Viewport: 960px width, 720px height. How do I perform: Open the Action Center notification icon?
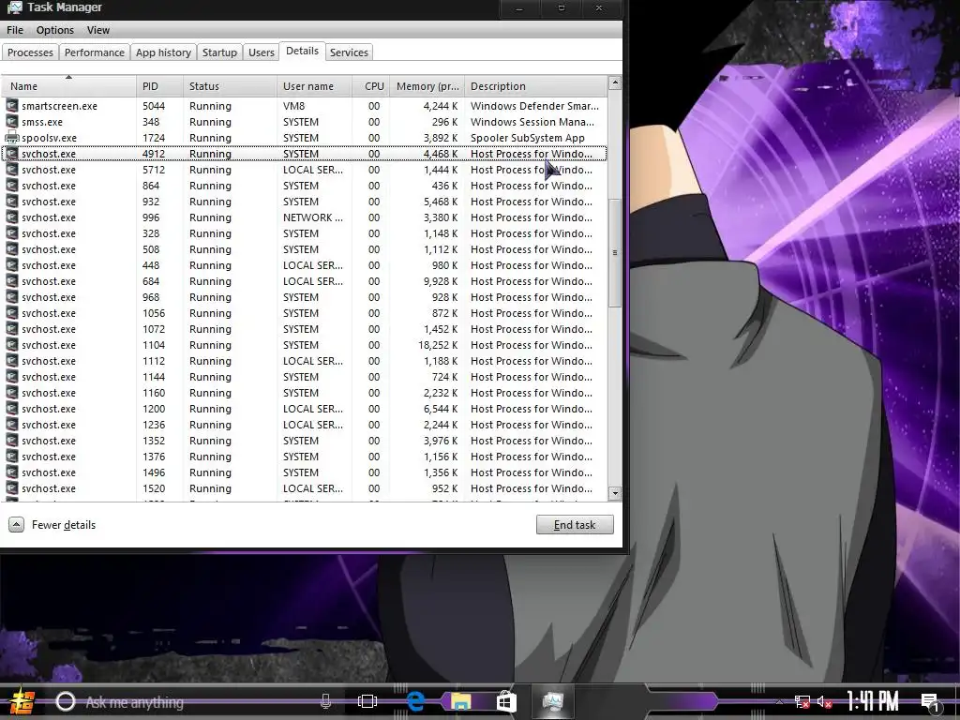[931, 703]
